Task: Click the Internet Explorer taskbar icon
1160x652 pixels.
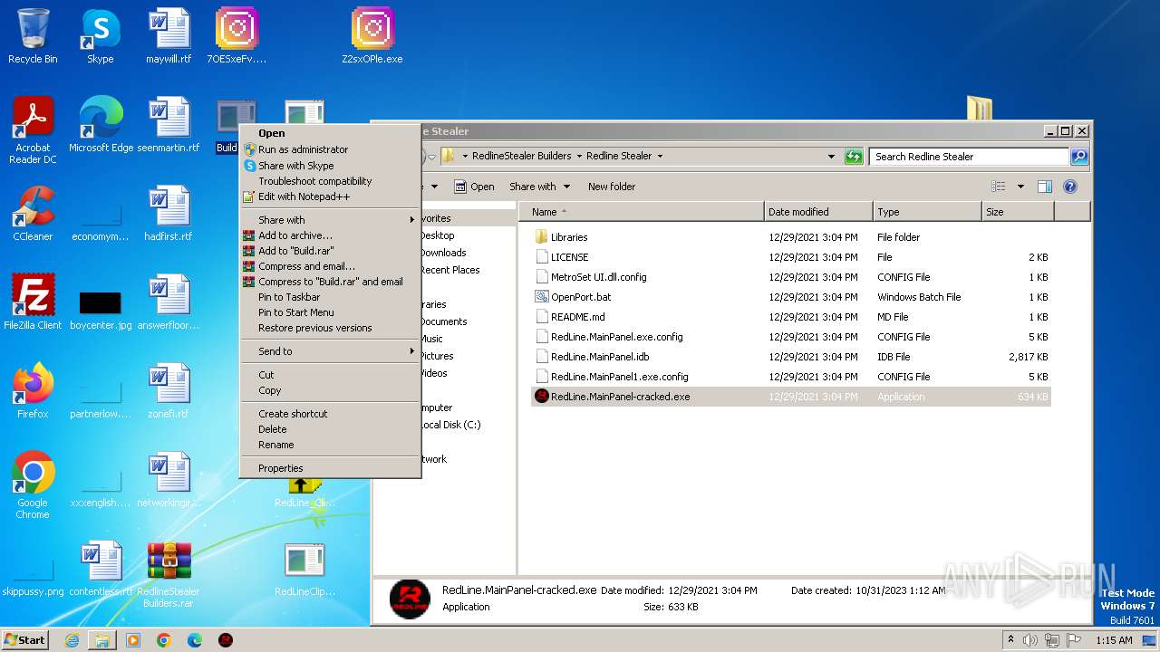Action: pos(72,640)
